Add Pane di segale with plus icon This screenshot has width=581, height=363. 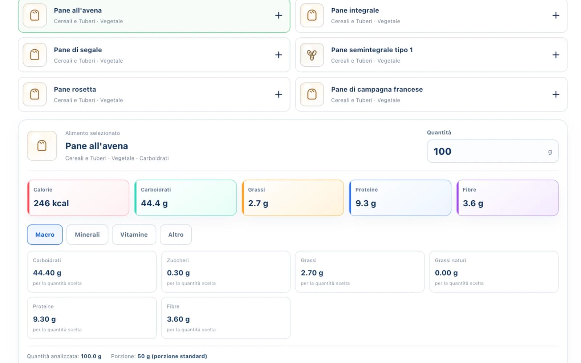coord(279,55)
